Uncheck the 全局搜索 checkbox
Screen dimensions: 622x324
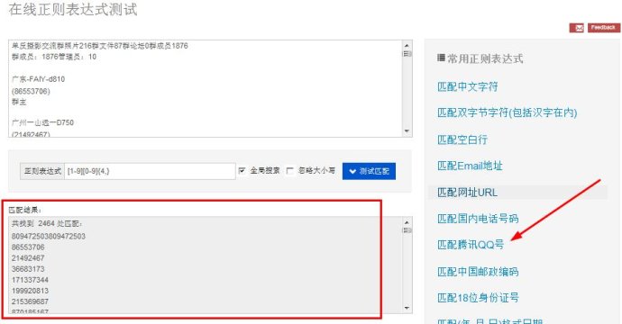[x=242, y=170]
